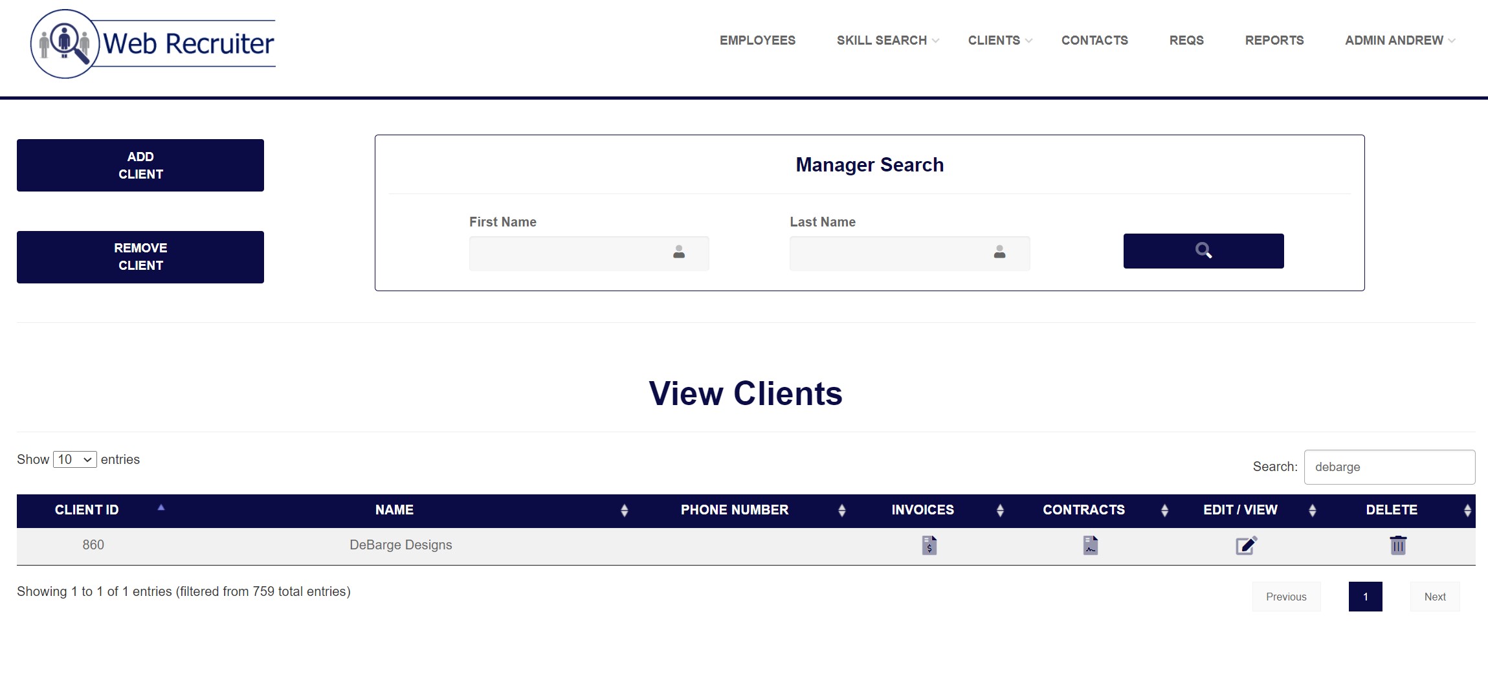Sort table by Client ID column

tap(87, 510)
